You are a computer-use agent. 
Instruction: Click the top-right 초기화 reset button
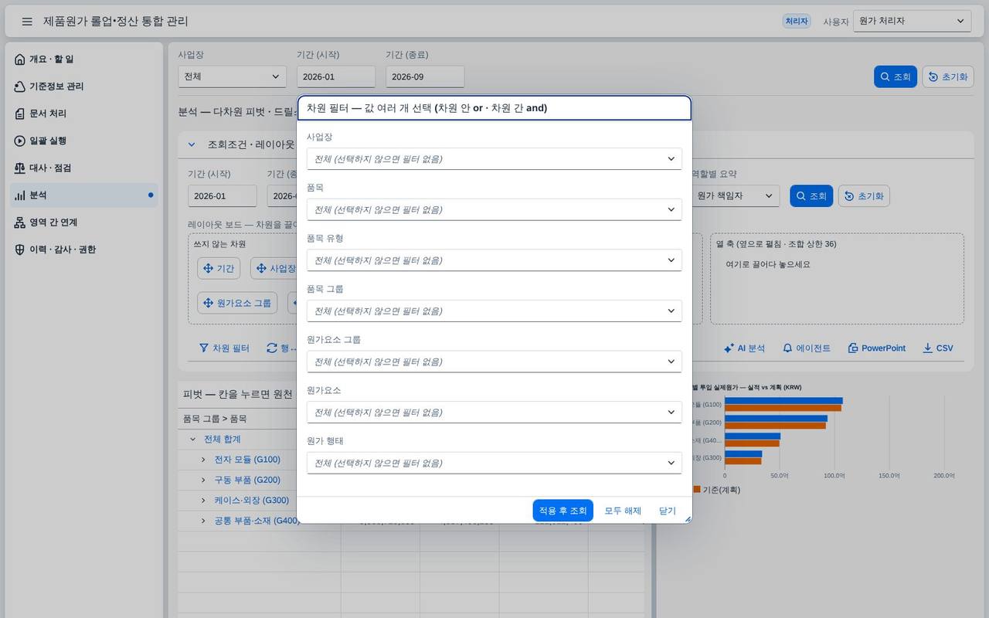(x=948, y=76)
